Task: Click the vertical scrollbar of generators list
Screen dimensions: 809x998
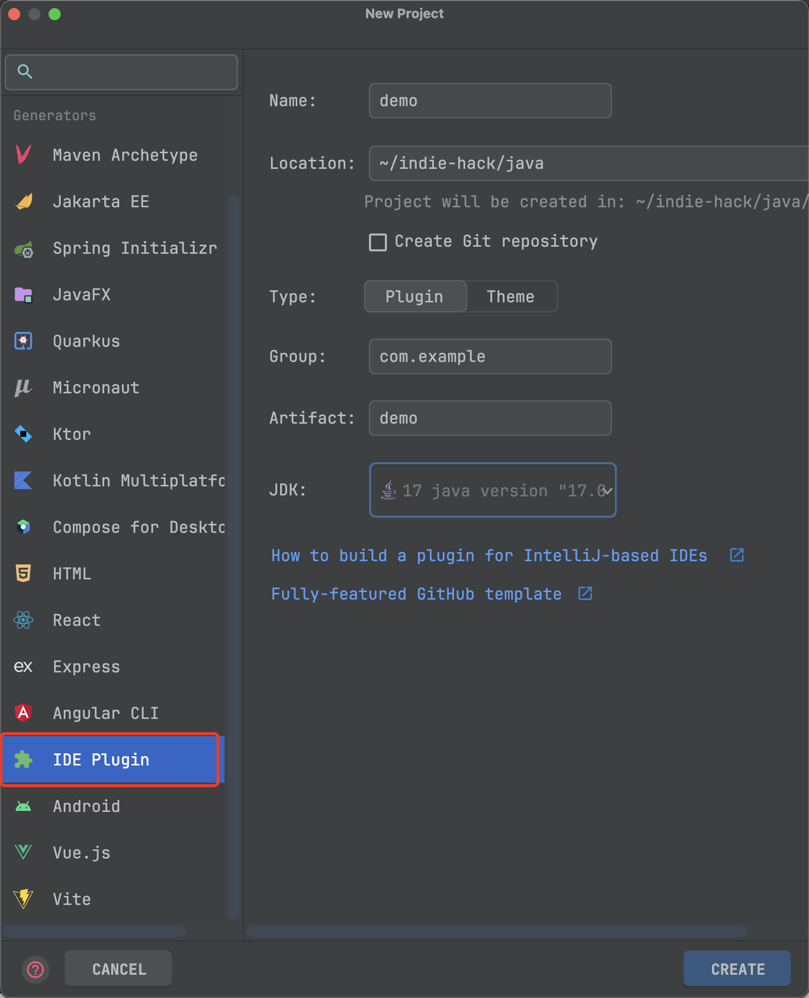Action: [233, 556]
